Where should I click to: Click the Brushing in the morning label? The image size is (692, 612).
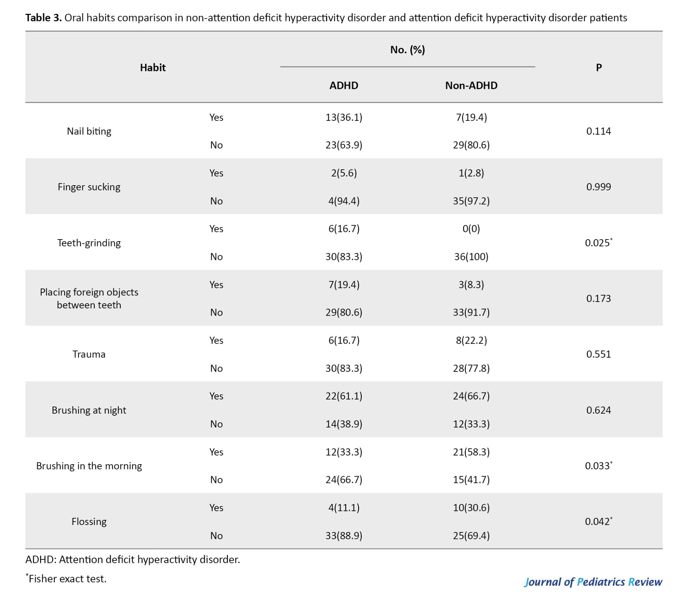89,466
